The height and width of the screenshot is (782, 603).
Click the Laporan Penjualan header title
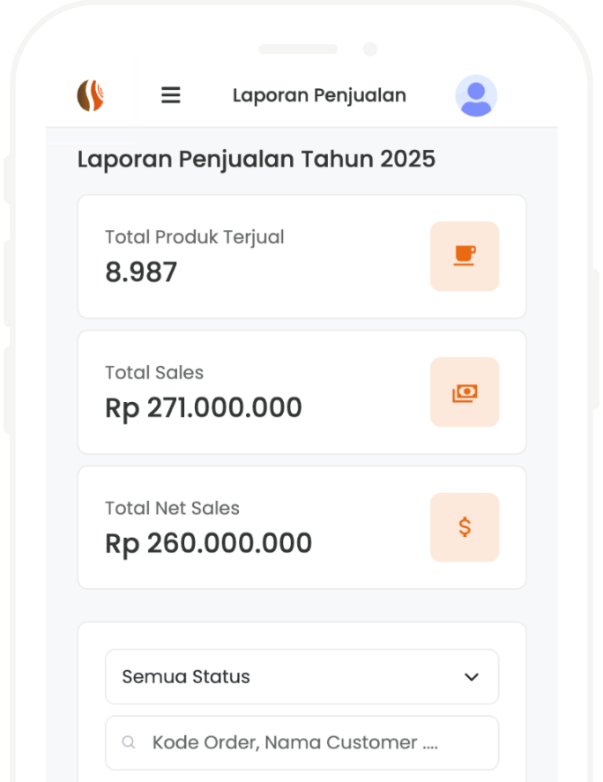tap(319, 94)
